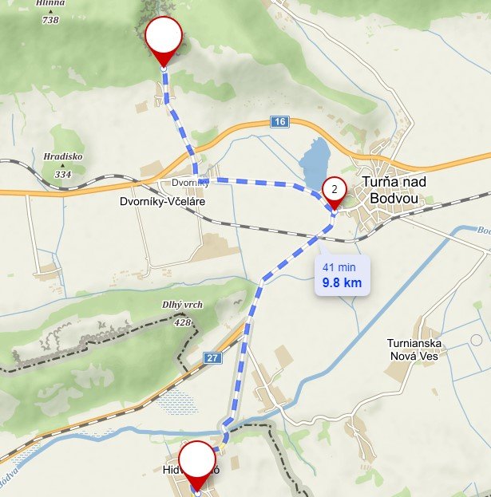This screenshot has width=491, height=497.
Task: Click the Hidvégardó village label
Action: tap(191, 469)
